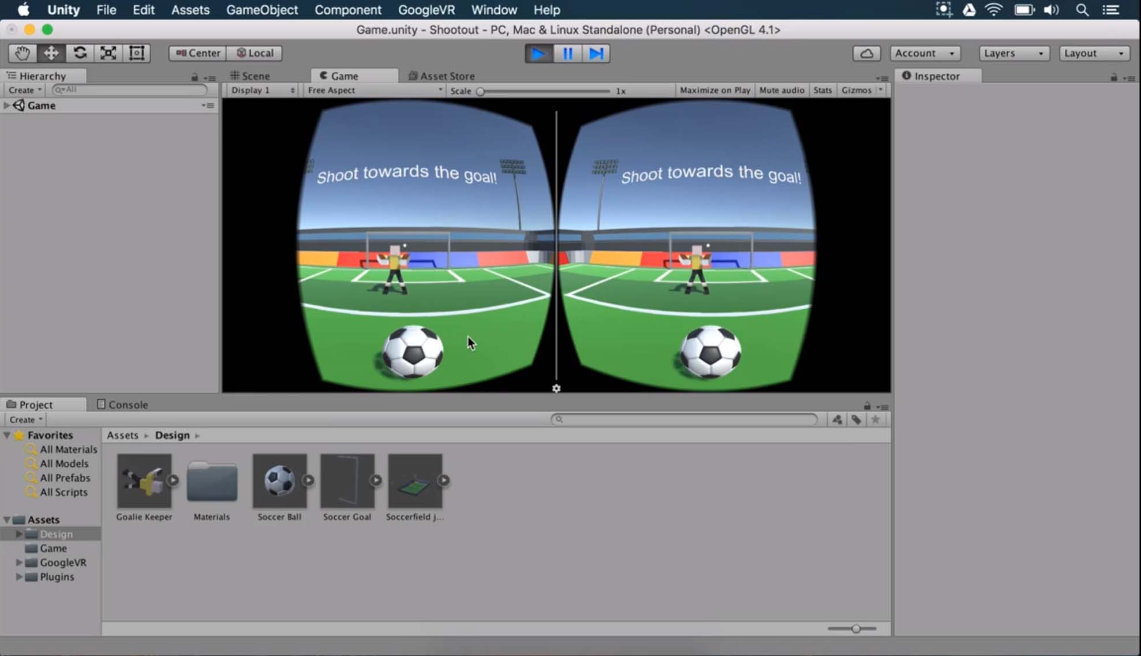The width and height of the screenshot is (1141, 656).
Task: Enable Maximize on Play
Action: (714, 90)
